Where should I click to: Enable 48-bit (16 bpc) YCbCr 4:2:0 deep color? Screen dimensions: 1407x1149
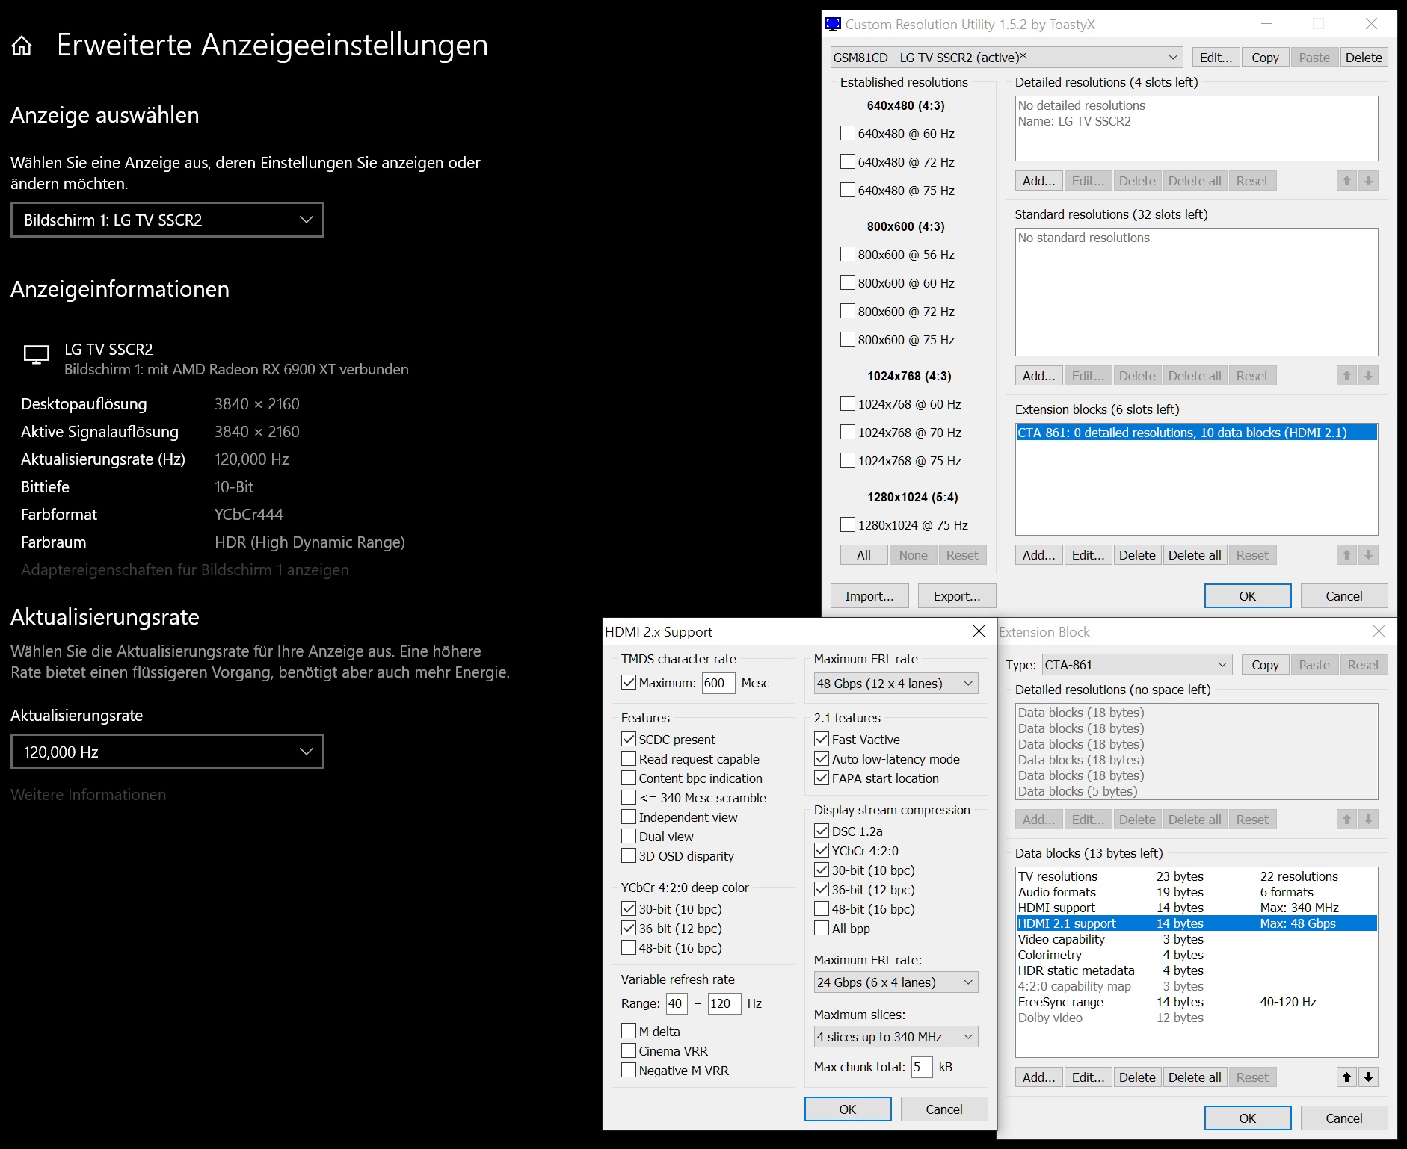click(x=629, y=947)
